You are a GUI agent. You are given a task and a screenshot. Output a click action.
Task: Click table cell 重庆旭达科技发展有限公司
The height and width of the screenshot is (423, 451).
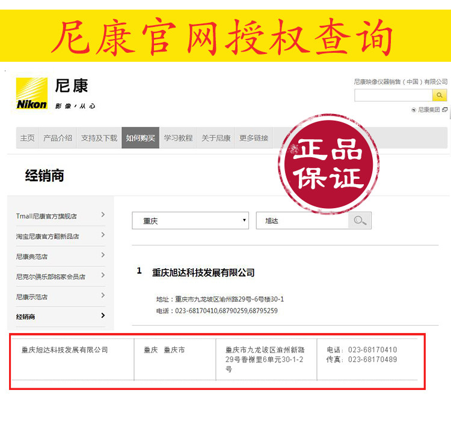pos(65,350)
